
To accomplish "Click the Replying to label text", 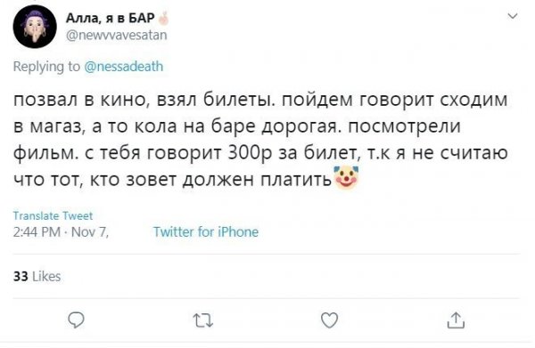I will pos(46,67).
